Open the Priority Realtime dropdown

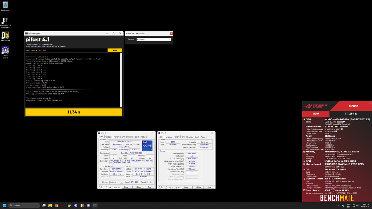154,39
